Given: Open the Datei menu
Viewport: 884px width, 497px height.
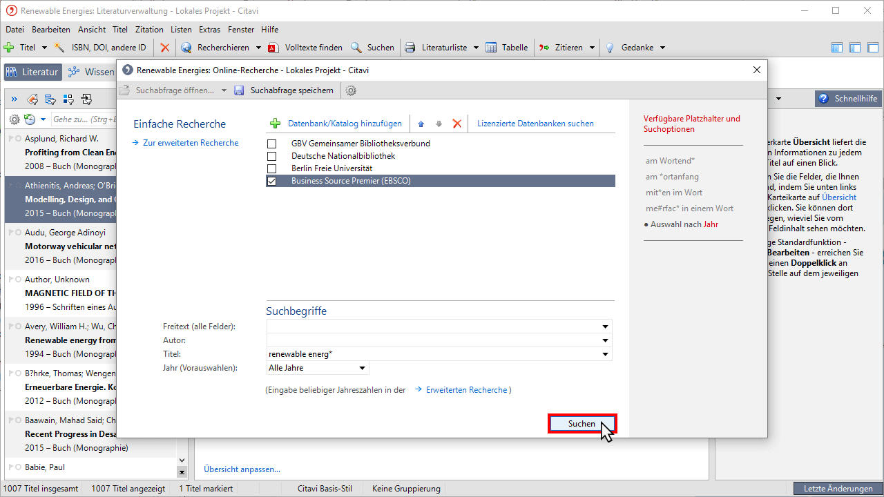Looking at the screenshot, I should [x=15, y=30].
